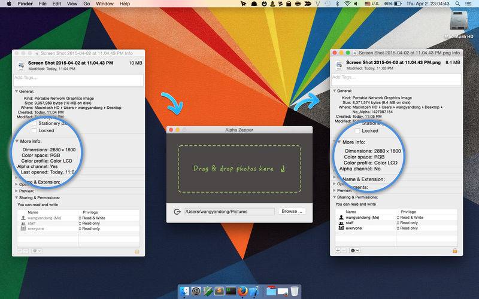Toggle Stationery pad checkbox in the left Info window
The width and height of the screenshot is (479, 299).
tap(34, 123)
